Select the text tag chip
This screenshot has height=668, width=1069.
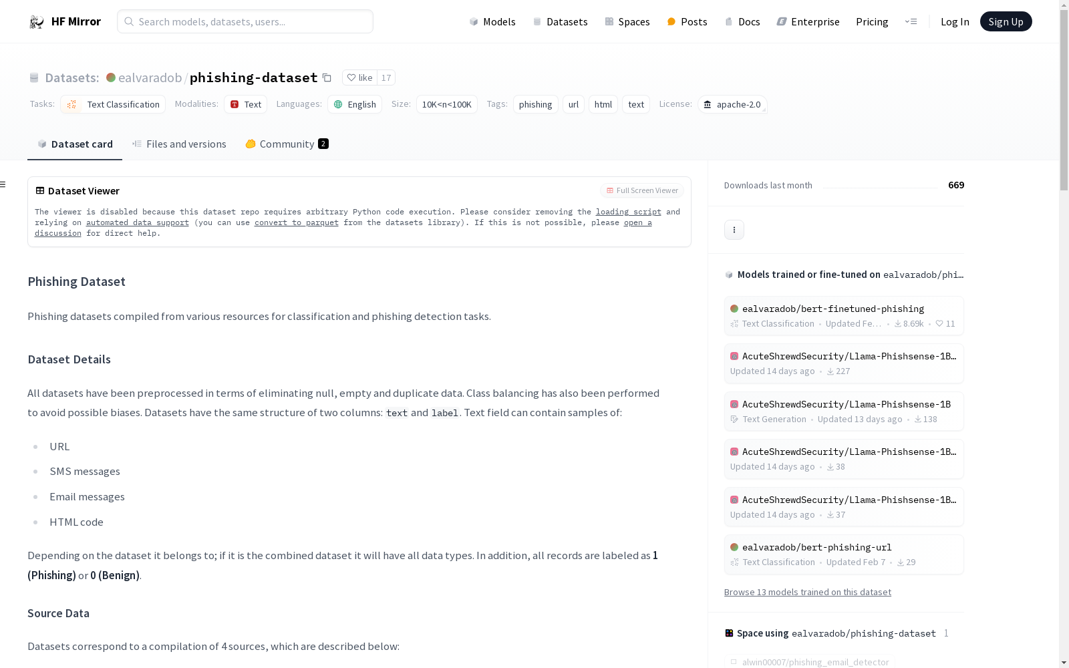[x=636, y=104]
